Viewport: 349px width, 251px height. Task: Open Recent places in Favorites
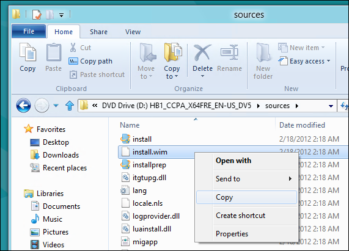coord(58,168)
